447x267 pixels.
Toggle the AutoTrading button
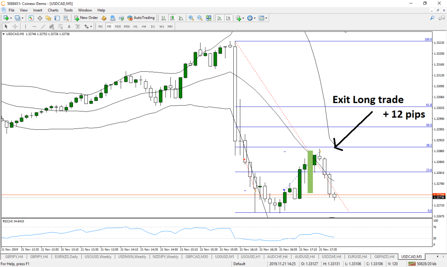click(141, 18)
